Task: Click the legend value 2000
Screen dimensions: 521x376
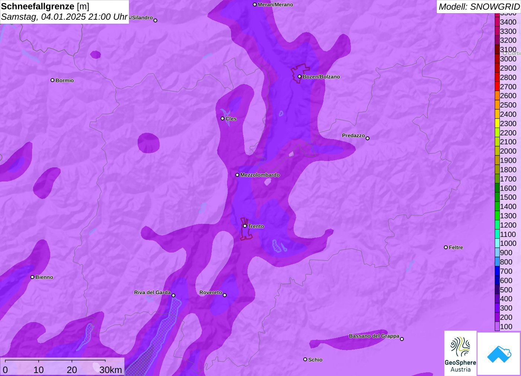Action: 508,151
